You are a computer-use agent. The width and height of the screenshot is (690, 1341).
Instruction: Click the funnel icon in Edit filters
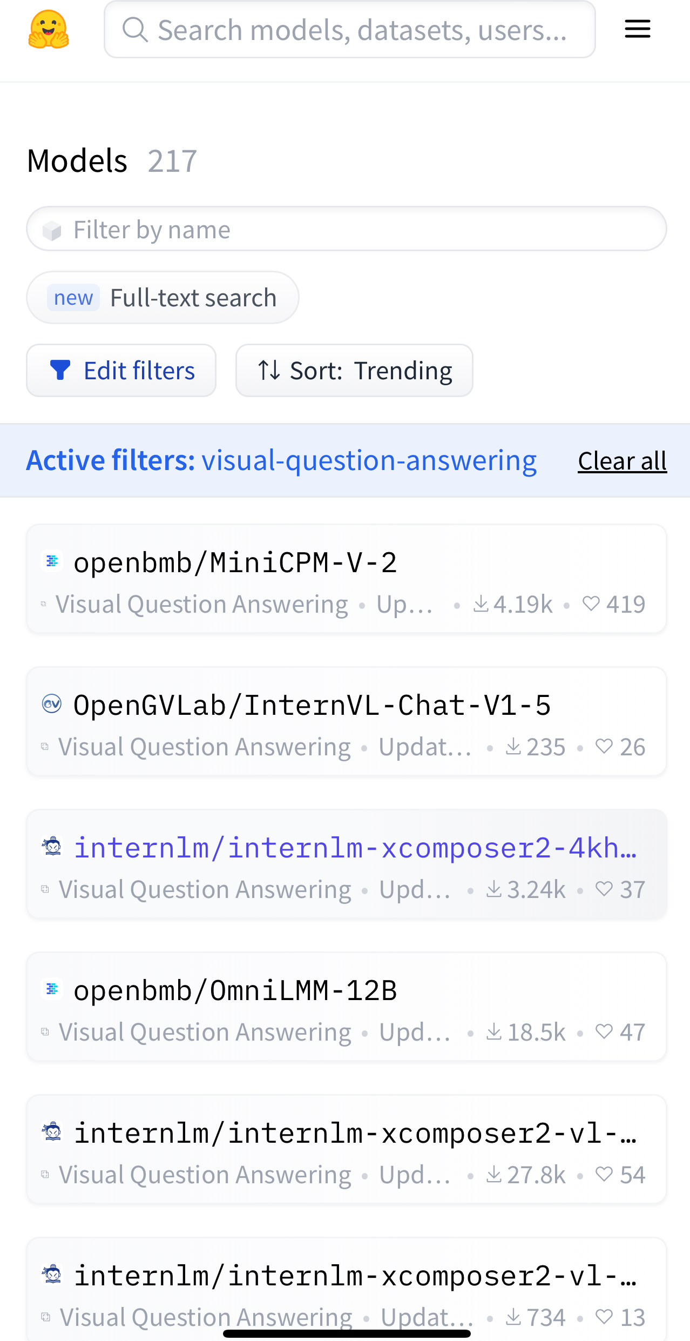(x=60, y=371)
